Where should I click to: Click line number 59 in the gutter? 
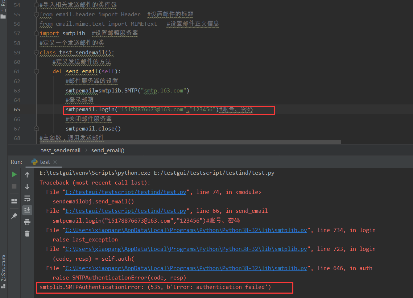[x=17, y=53]
